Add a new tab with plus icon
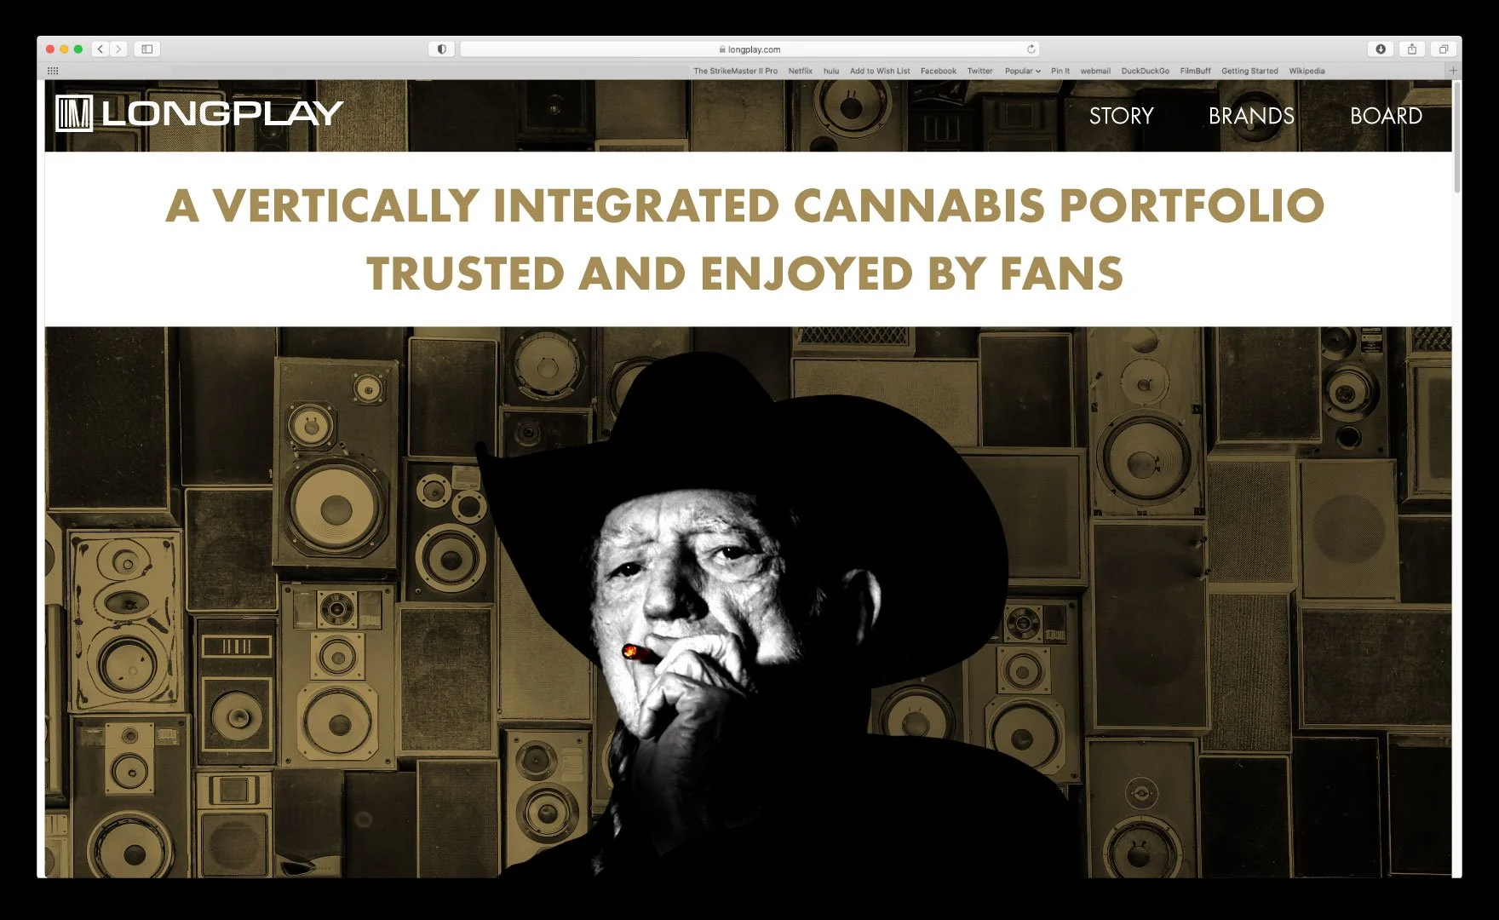 [x=1453, y=71]
